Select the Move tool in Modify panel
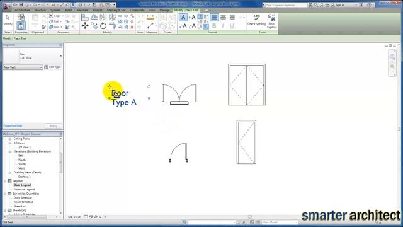Image resolution: width=403 pixels, height=227 pixels. point(85,26)
